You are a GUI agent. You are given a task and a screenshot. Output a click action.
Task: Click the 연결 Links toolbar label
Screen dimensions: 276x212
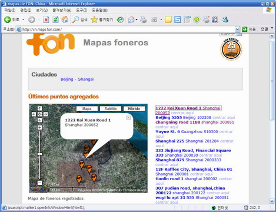264,29
